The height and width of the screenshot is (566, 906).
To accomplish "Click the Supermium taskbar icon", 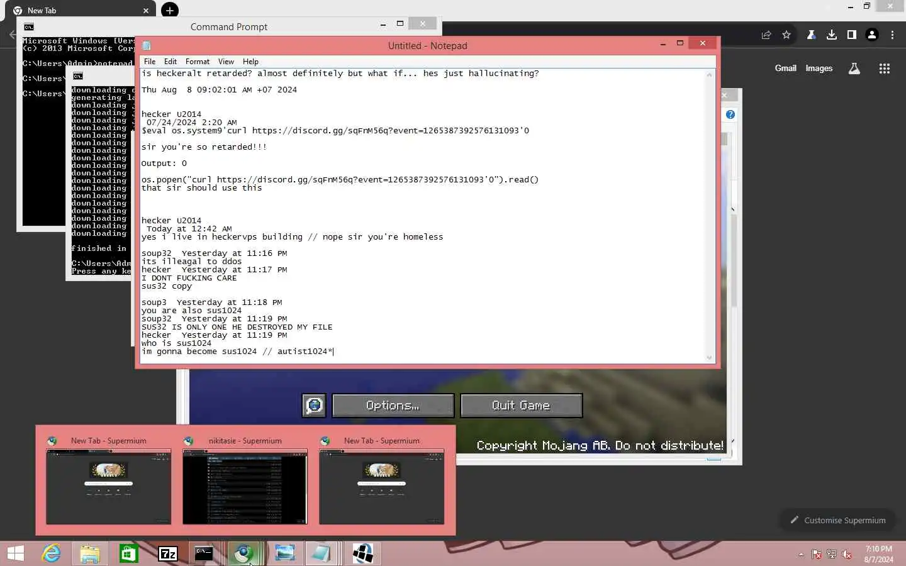I will coord(243,553).
